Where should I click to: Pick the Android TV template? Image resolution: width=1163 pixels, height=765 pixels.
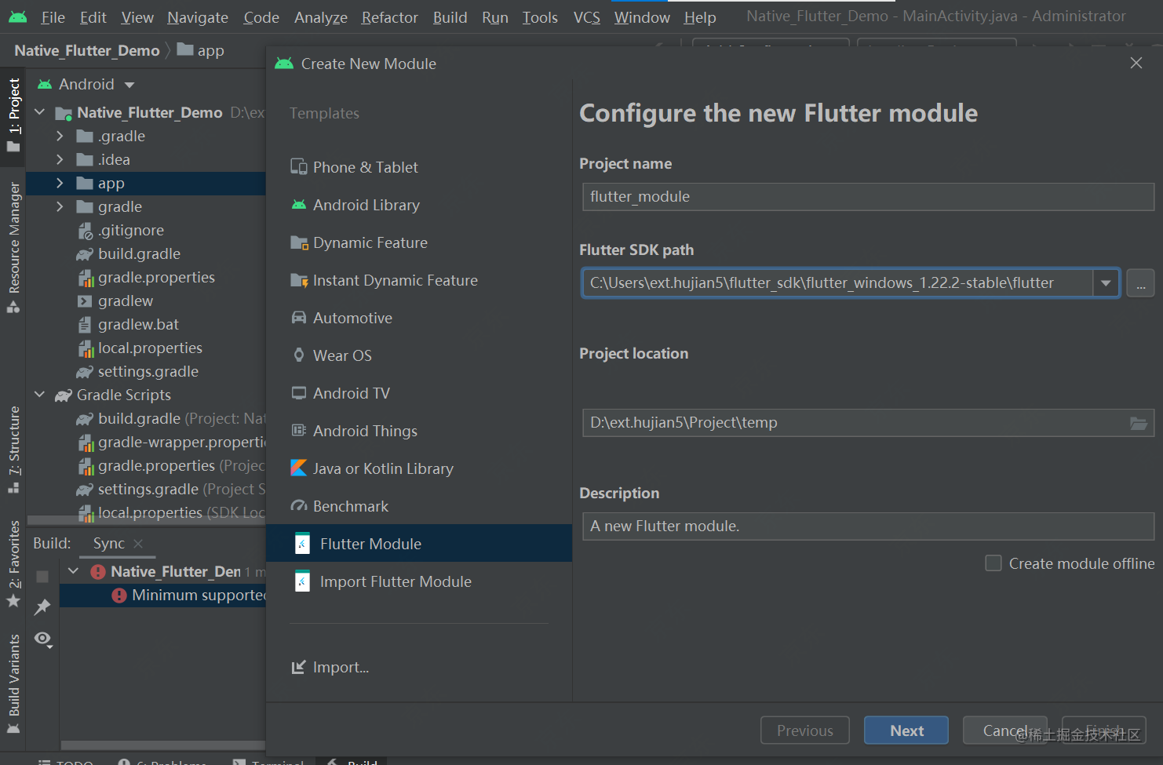[x=340, y=393]
